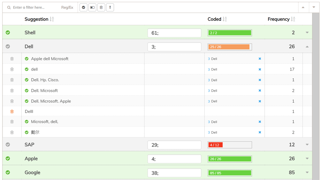Click the 85/85 coded progress bar for Google
The image size is (321, 180).
[230, 173]
